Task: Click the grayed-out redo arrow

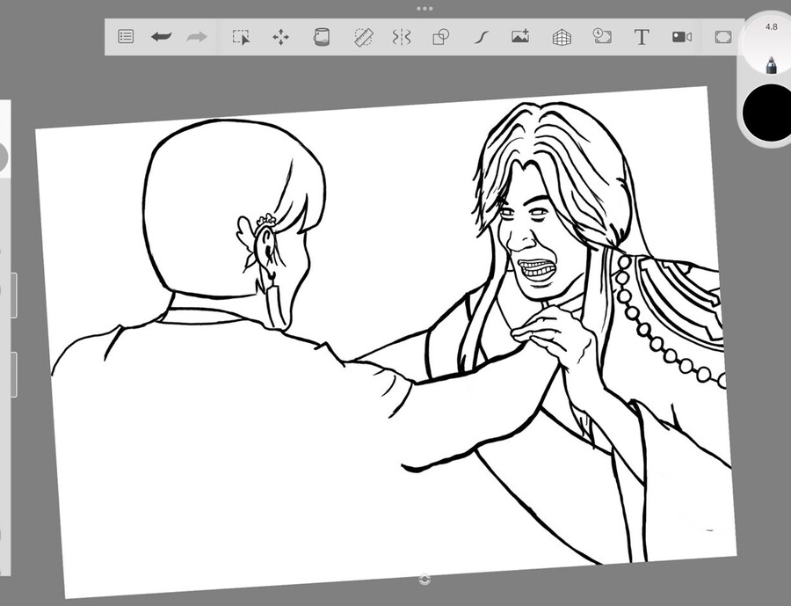Action: [x=197, y=37]
